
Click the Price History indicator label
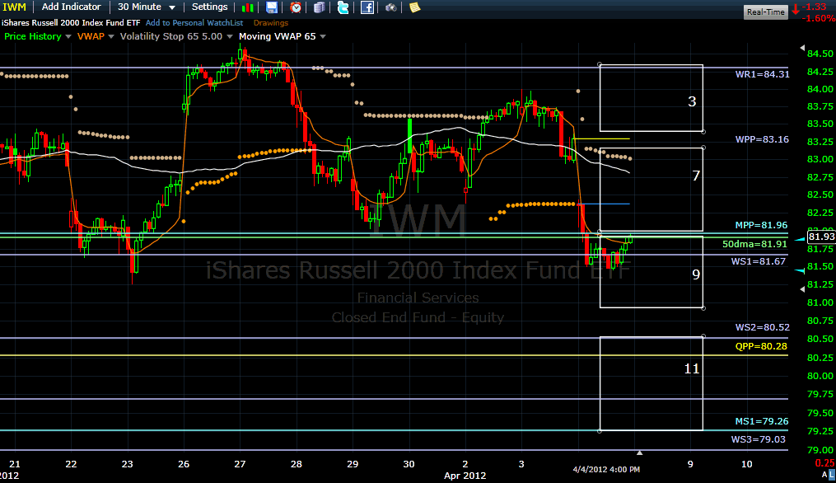click(x=32, y=36)
